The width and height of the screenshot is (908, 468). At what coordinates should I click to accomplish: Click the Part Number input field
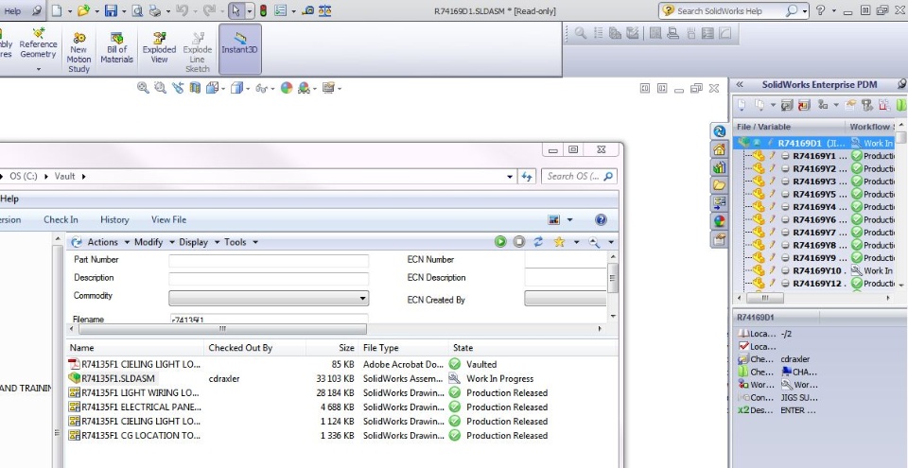click(269, 261)
